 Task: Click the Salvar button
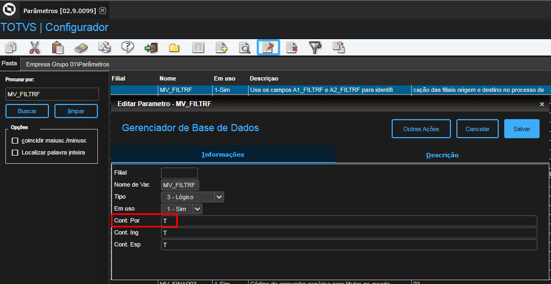[522, 128]
